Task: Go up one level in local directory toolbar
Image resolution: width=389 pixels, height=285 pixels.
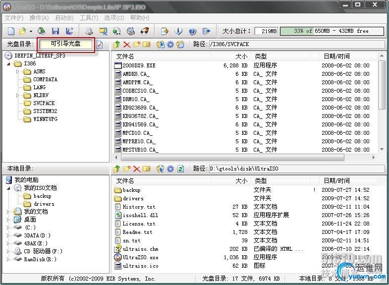Action: [116, 169]
